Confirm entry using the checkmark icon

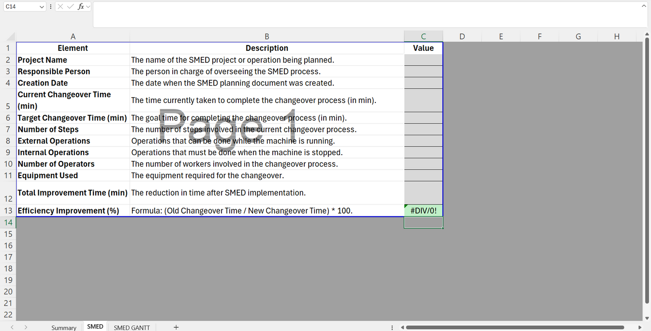click(70, 6)
